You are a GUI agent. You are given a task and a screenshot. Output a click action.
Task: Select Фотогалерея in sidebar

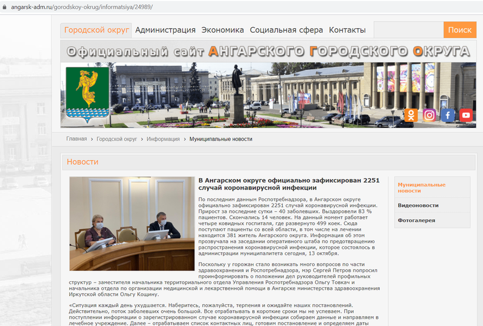pos(417,220)
